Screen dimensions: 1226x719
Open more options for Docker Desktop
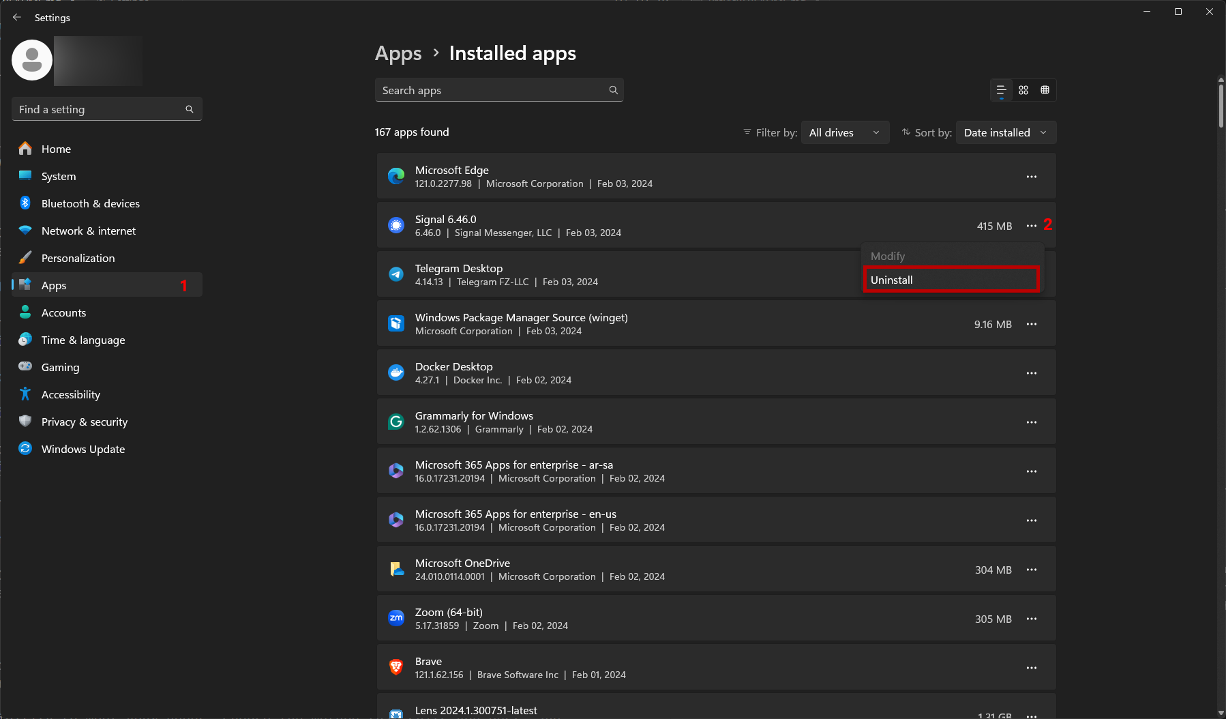(x=1031, y=373)
